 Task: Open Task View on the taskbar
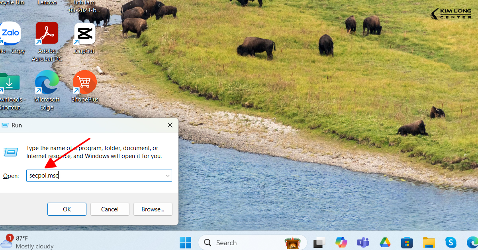pos(319,242)
